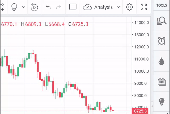Click the 10000.0 price scale level

tap(142, 71)
